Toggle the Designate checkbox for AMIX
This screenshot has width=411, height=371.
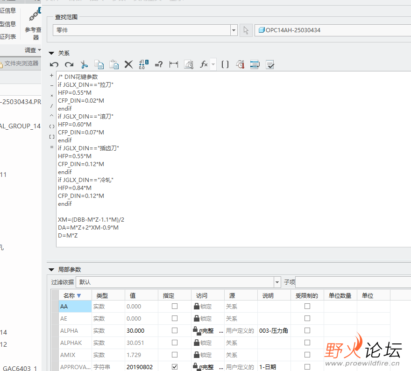[175, 355]
